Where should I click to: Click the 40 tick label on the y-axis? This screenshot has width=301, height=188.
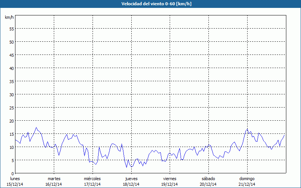click(11, 68)
